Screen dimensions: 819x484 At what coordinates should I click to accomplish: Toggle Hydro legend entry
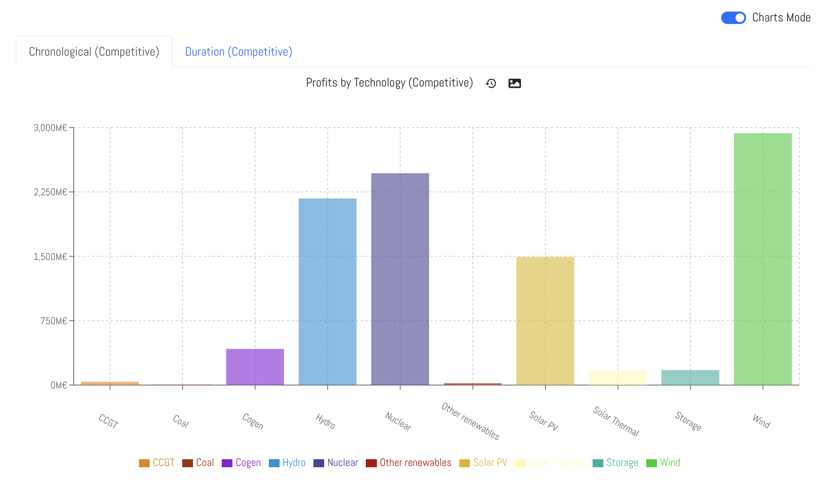click(x=287, y=463)
